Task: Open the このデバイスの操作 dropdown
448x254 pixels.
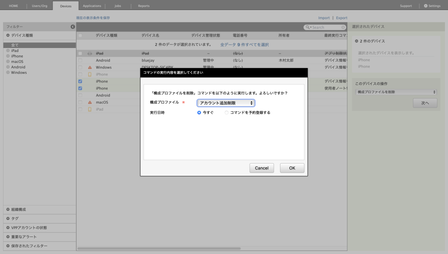Action: tap(396, 92)
